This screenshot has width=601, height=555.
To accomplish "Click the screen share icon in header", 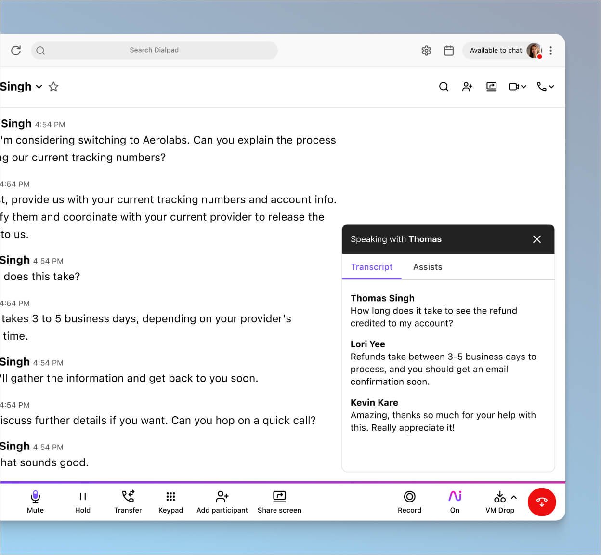I will [491, 87].
